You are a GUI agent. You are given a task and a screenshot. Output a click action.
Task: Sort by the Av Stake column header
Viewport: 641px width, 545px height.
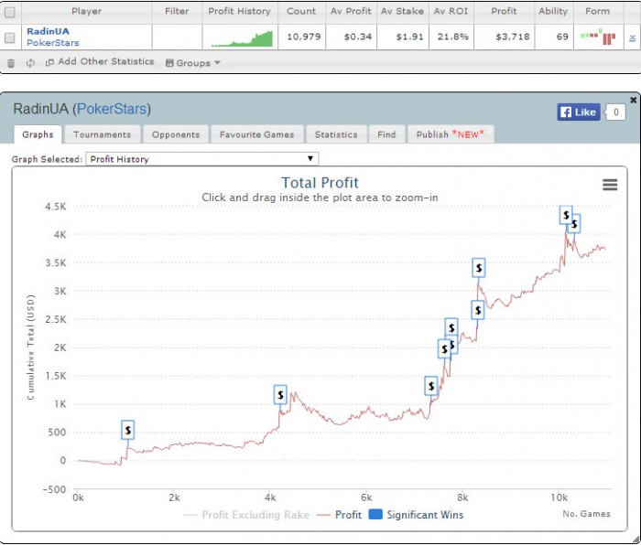coord(402,12)
